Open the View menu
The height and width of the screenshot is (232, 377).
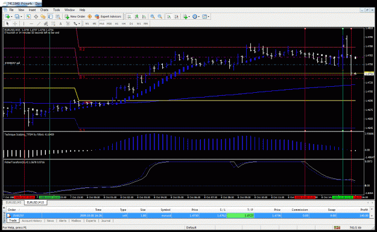(21, 10)
